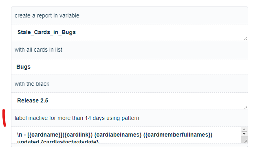Viewport: 253px width, 148px height.
Task: Place cursor on {cardlink} placeholder
Action: click(x=77, y=135)
